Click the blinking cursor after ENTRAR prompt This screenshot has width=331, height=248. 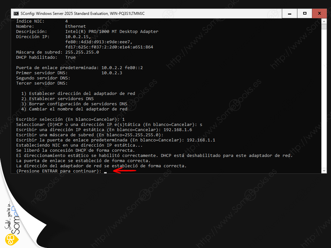(x=105, y=172)
